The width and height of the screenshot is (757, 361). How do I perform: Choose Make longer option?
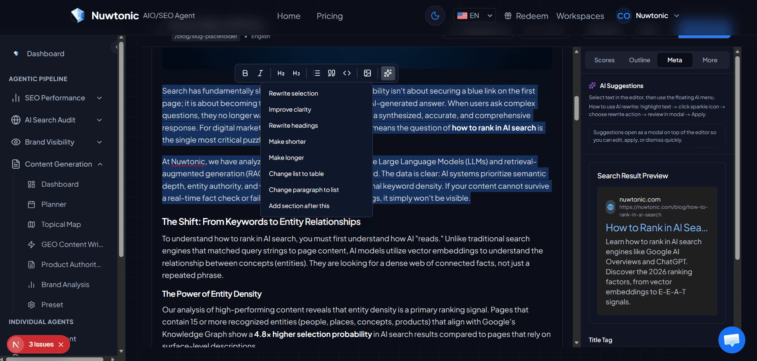[x=316, y=158]
